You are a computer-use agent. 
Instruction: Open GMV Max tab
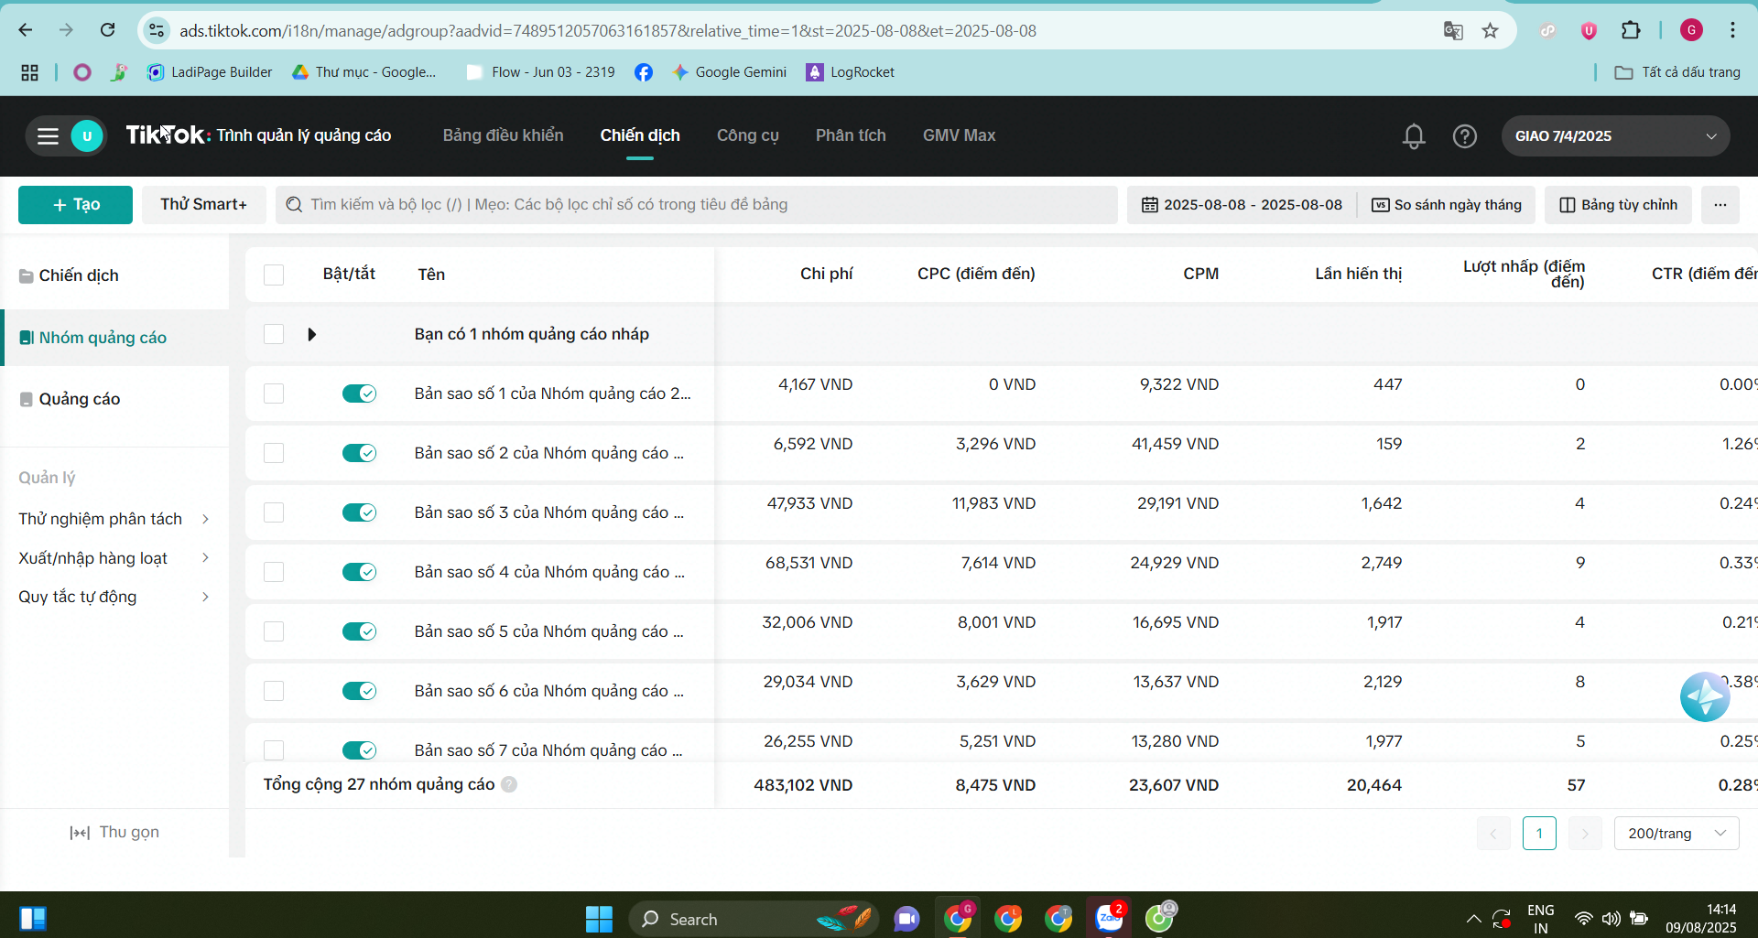coord(959,135)
